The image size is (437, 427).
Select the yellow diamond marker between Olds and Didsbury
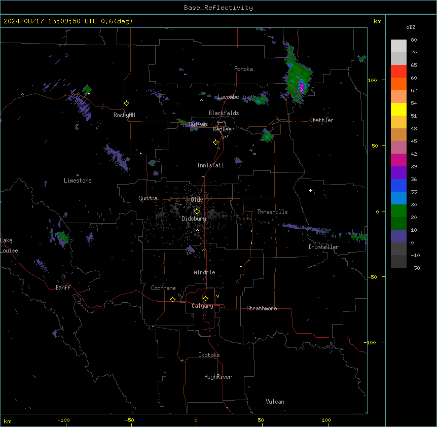click(197, 211)
